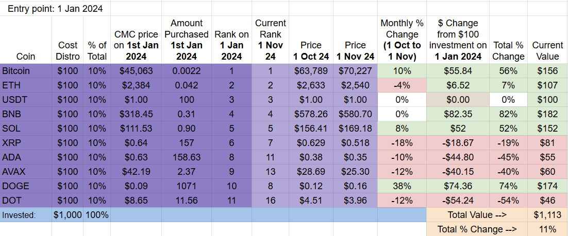Viewport: 568px width, 236px height.
Task: Select the USDT coin name cell
Action: (x=26, y=100)
